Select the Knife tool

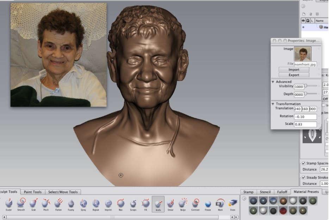point(158,204)
